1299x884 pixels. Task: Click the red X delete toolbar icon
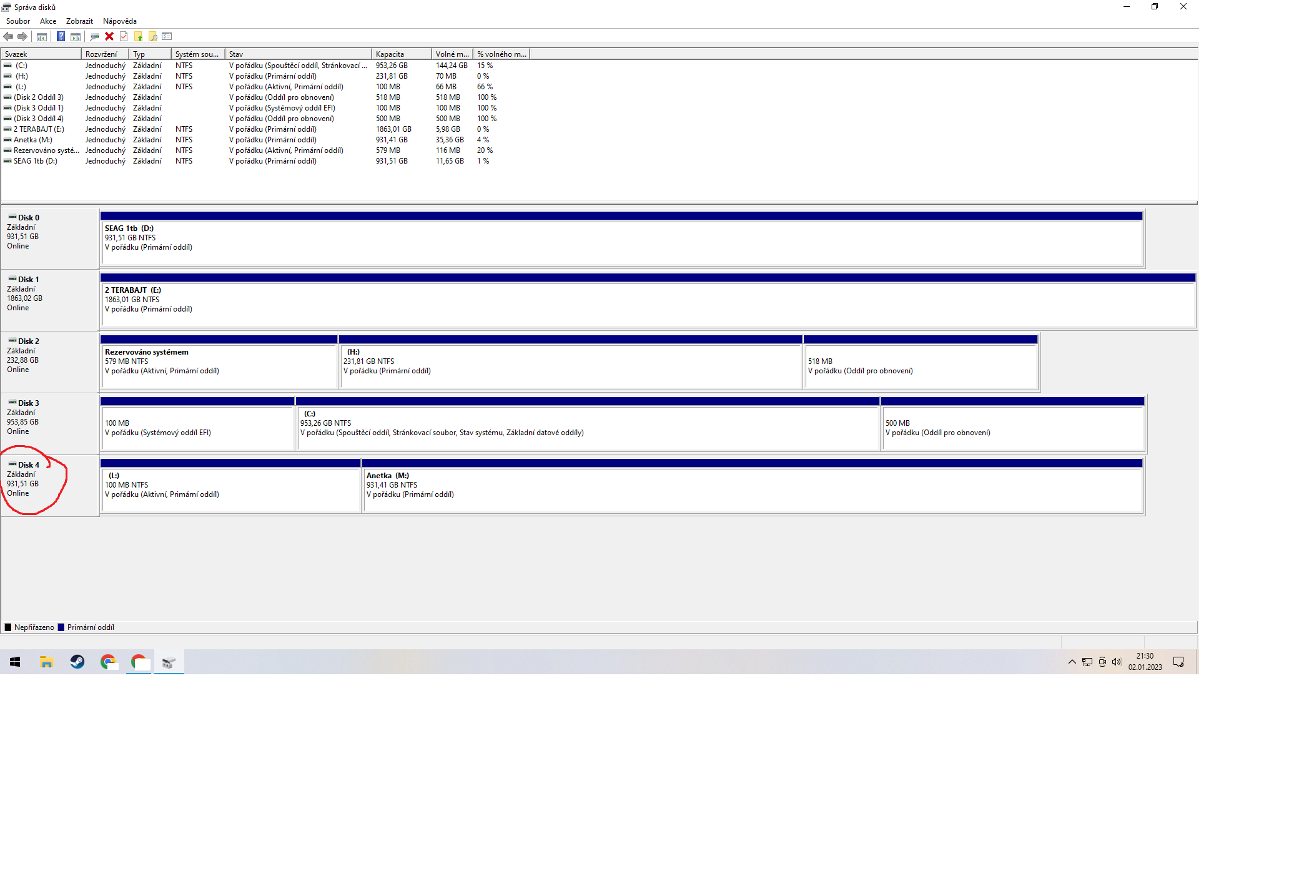(x=109, y=36)
